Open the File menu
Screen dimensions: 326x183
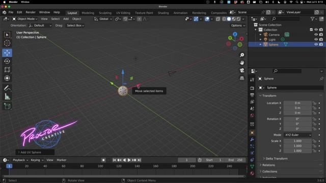(11, 12)
